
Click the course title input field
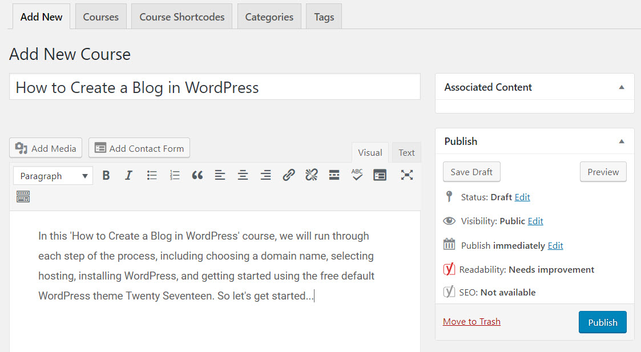click(215, 87)
